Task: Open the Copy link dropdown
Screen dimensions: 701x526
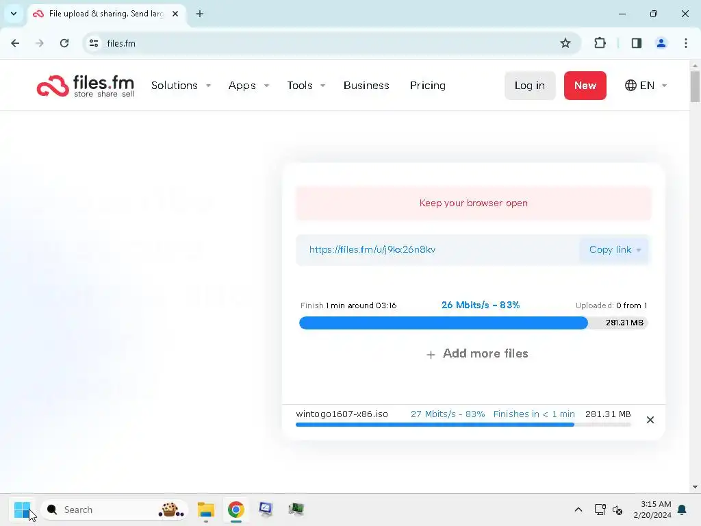Action: point(614,249)
